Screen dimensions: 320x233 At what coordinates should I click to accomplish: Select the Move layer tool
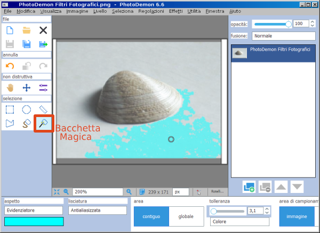(26, 87)
